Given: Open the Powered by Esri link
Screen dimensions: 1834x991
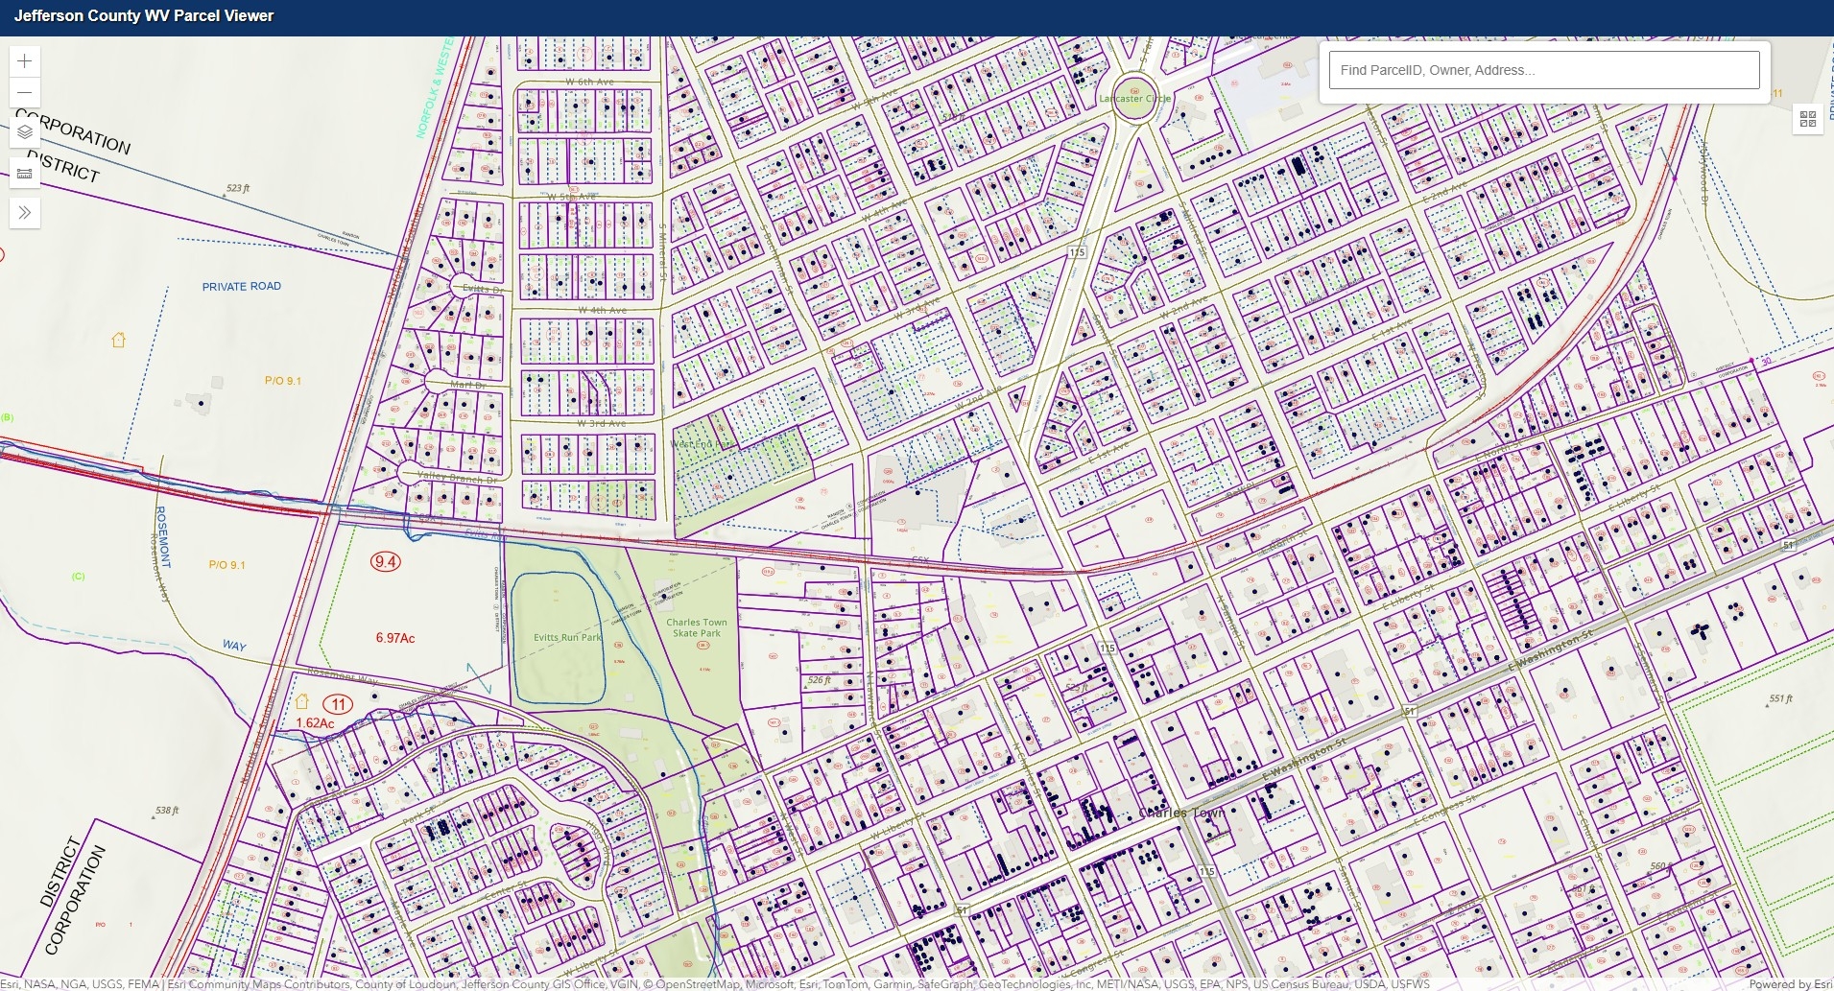Looking at the screenshot, I should click(x=1790, y=984).
